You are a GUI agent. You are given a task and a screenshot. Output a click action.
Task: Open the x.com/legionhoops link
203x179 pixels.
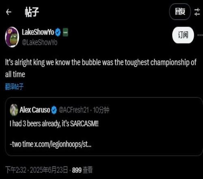63,144
